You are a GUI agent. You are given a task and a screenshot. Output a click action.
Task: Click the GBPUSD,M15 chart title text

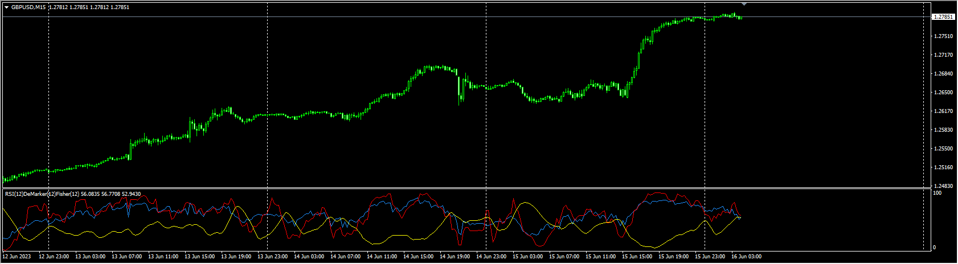pos(28,7)
